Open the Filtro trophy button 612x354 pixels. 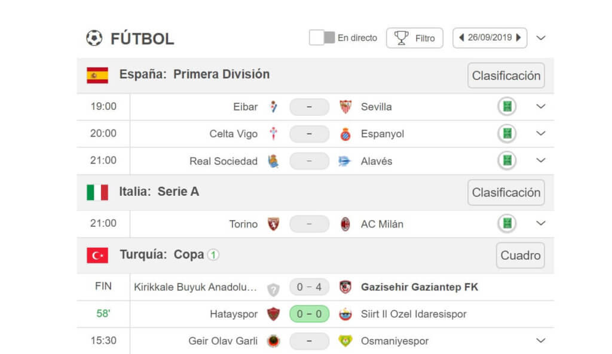pyautogui.click(x=415, y=38)
